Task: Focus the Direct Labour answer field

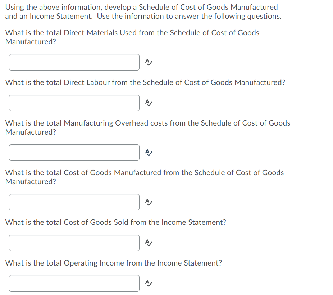Action: (74, 103)
